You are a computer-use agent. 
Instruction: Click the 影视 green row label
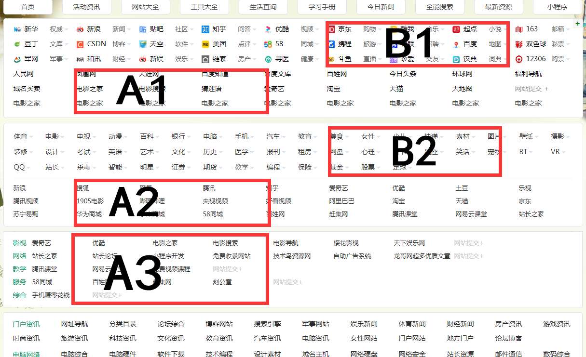tap(19, 243)
